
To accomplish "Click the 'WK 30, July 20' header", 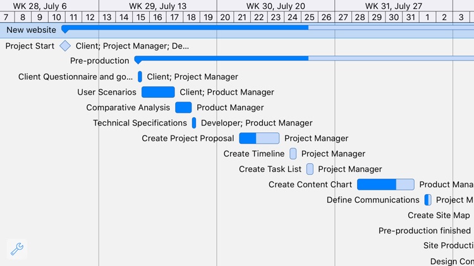I will pyautogui.click(x=276, y=6).
